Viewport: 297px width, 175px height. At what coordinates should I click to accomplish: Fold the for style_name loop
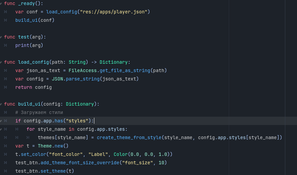[1, 129]
